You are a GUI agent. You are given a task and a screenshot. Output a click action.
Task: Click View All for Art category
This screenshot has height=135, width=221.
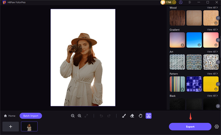pos(212,52)
